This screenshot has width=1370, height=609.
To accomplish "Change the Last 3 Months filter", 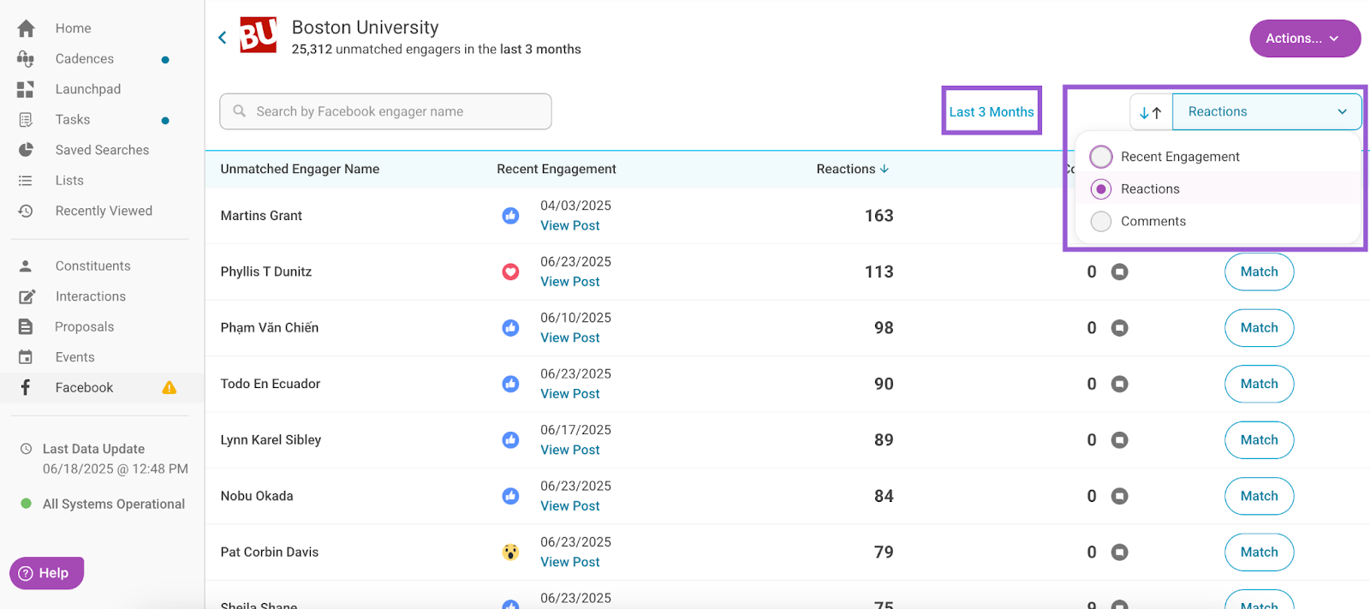I will click(991, 112).
